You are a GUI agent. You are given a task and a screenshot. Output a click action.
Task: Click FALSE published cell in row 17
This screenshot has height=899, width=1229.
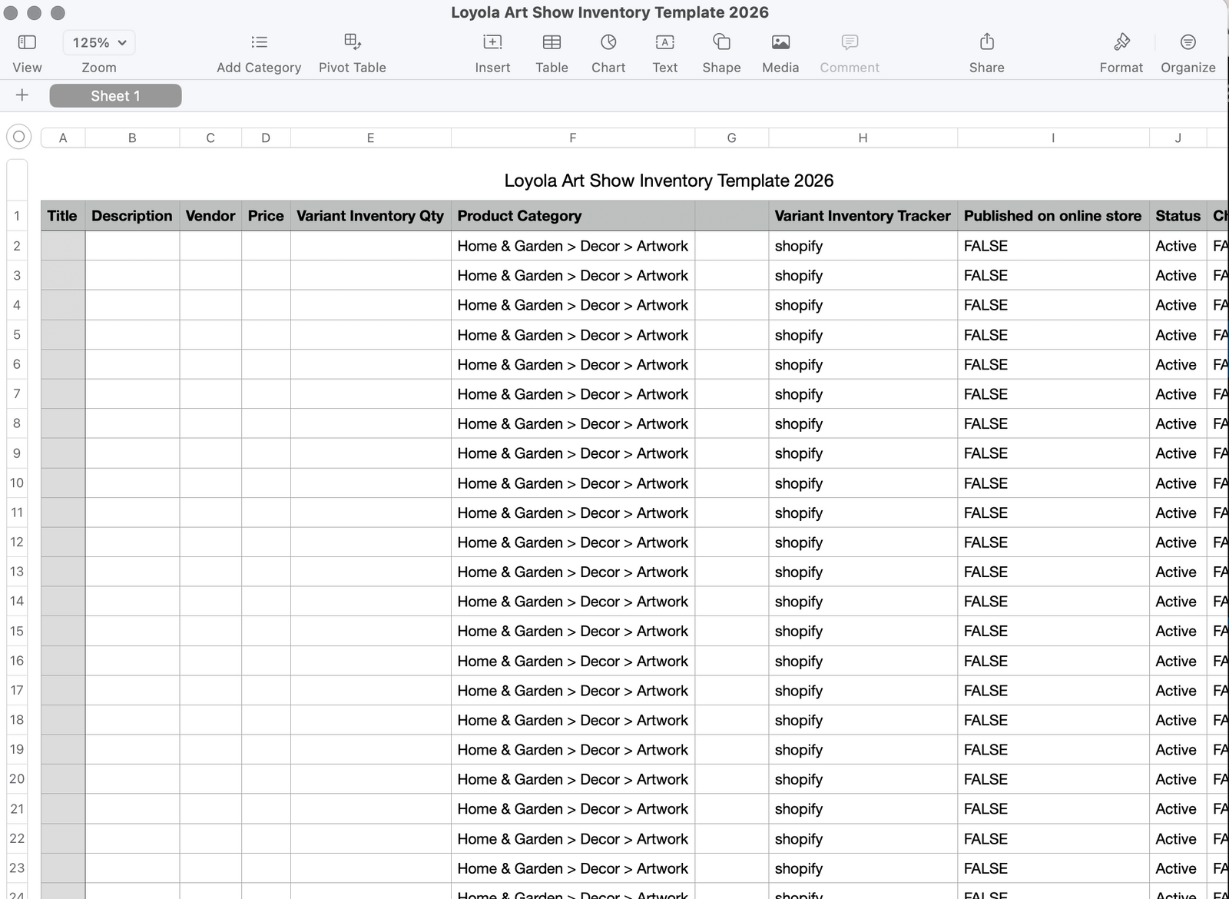(x=1053, y=691)
